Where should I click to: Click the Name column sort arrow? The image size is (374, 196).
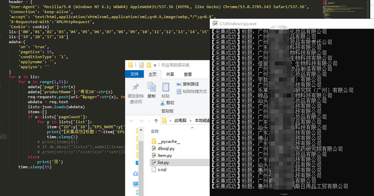point(192,128)
